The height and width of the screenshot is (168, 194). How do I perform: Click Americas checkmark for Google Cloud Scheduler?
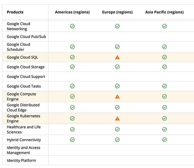click(x=72, y=47)
